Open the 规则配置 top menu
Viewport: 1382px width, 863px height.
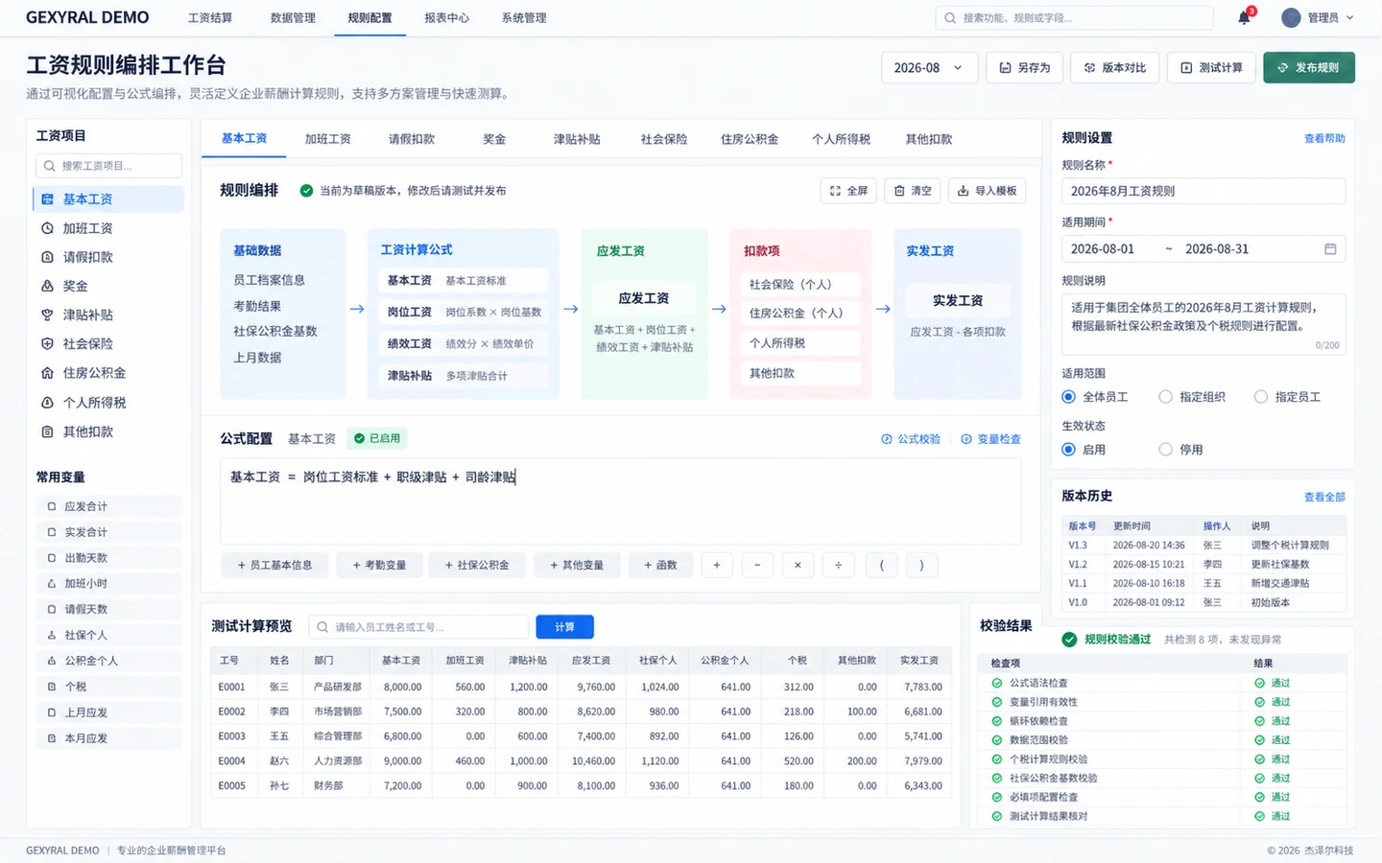369,18
